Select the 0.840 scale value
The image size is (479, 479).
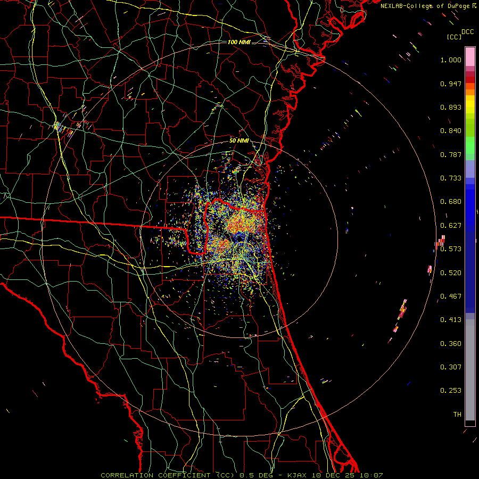[x=451, y=131]
